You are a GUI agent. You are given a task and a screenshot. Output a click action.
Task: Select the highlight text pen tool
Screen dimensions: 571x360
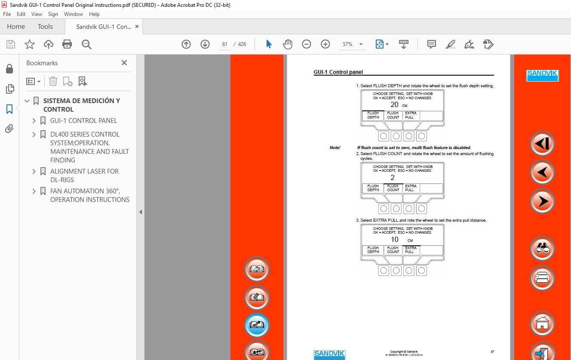pos(451,44)
